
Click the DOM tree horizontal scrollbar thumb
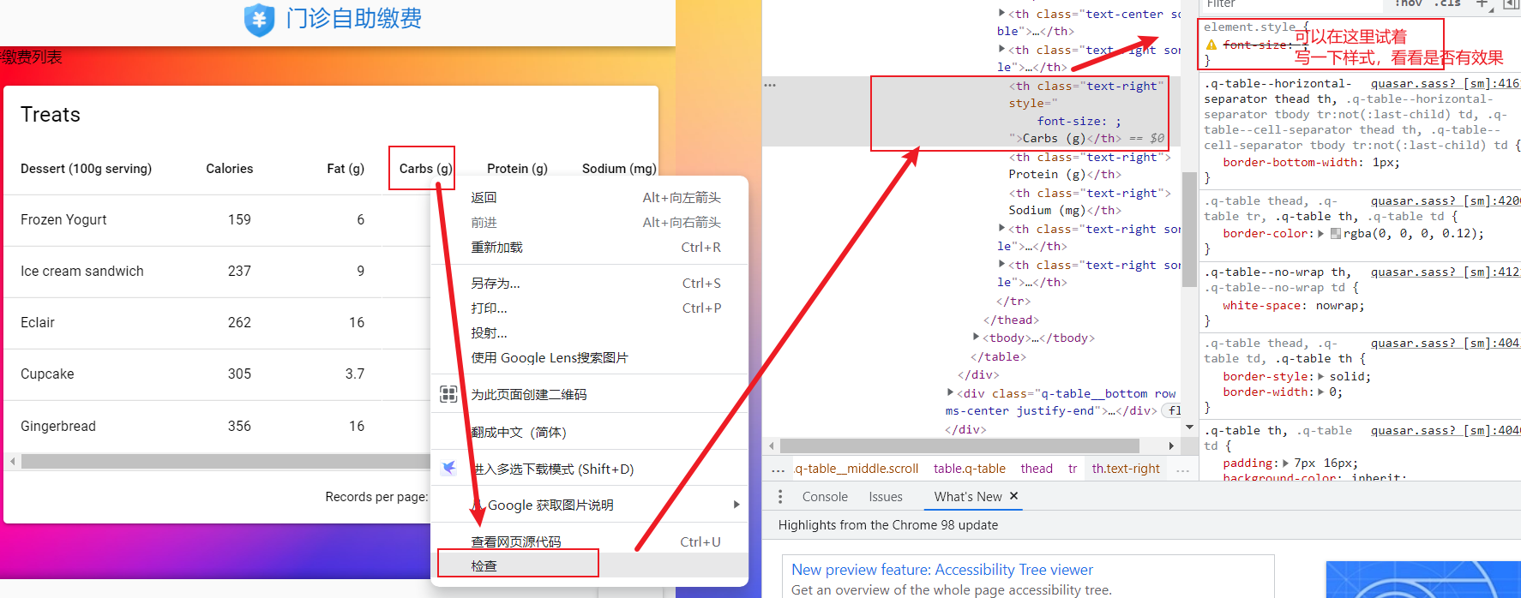pos(959,446)
